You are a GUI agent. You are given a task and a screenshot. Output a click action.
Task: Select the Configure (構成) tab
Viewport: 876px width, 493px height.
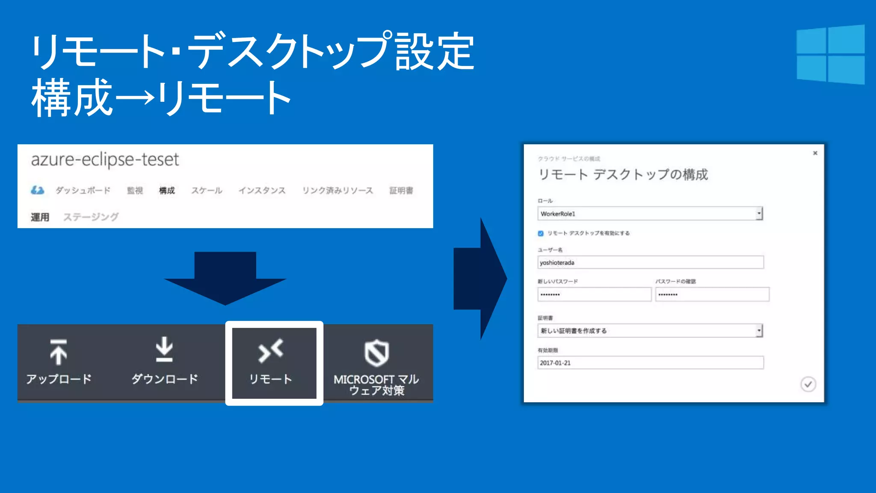tap(167, 190)
